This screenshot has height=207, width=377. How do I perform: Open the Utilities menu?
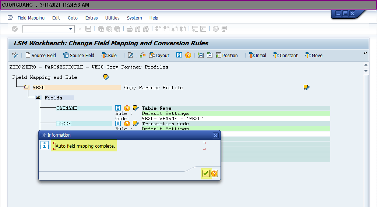click(112, 18)
